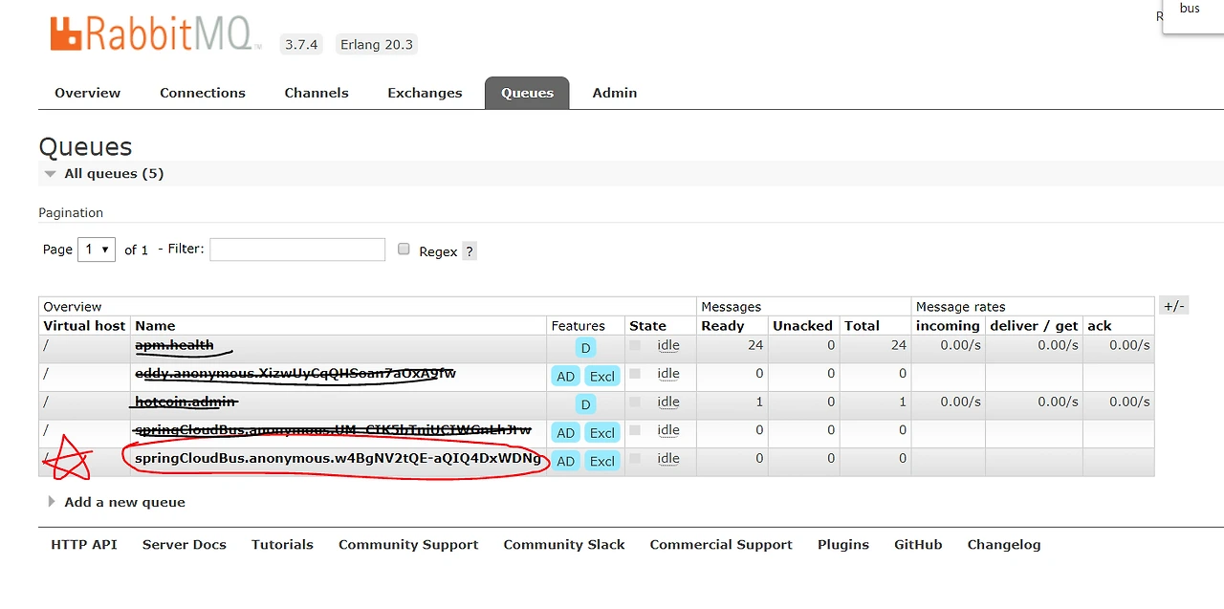Open springCloudBus.anonymous.w4BgNV2tQE-aQIQ4DxWDNg queue
Screen dimensions: 1224x609
tap(338, 459)
